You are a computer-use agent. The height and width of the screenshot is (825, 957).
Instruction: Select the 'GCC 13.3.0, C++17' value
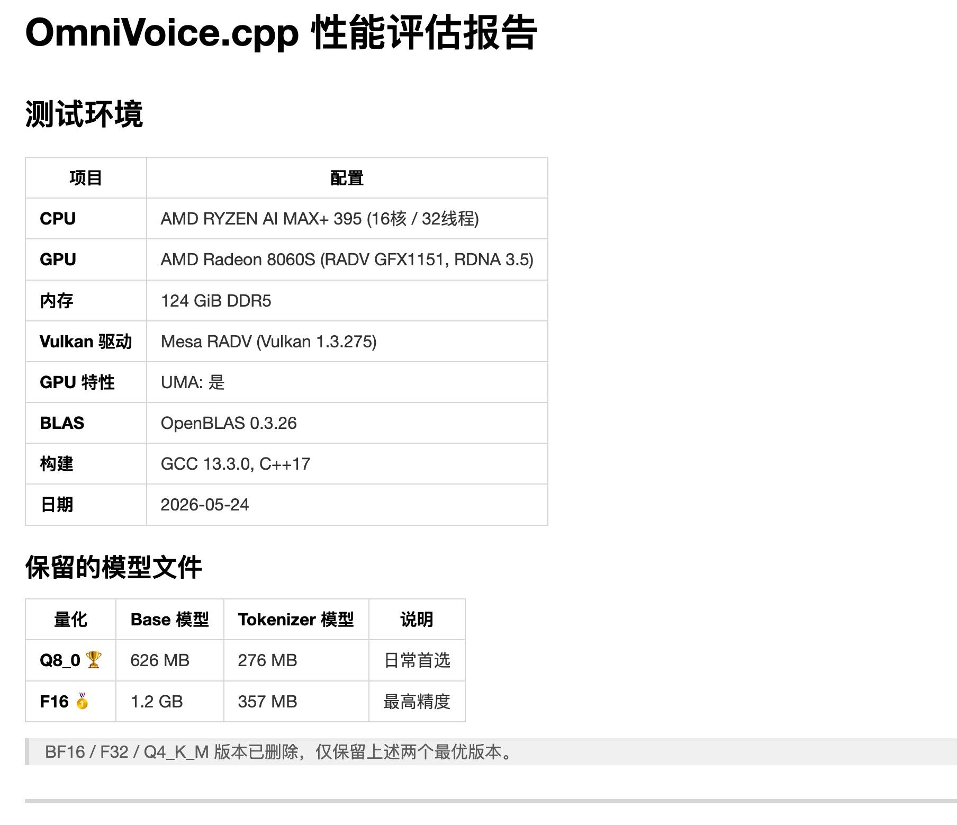click(236, 464)
